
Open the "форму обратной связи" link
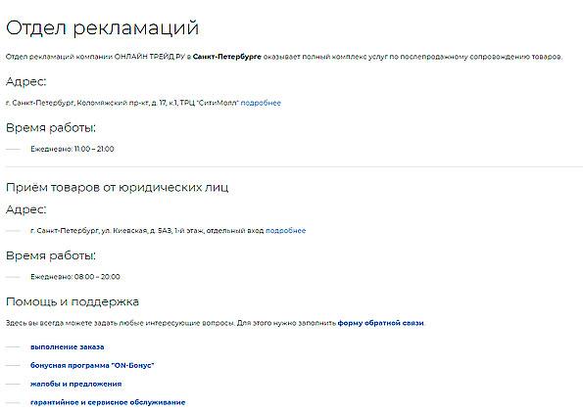tap(381, 323)
